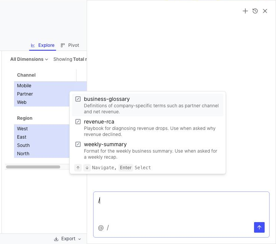This screenshot has width=276, height=244.
Task: Close the chat panel
Action: (x=265, y=11)
